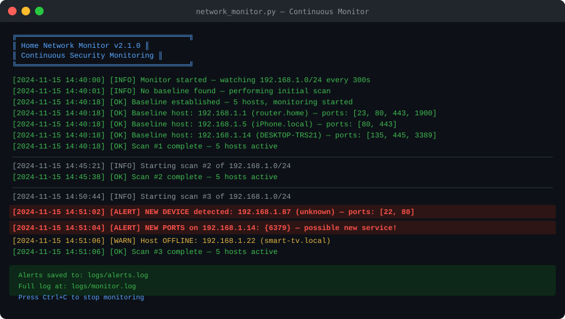
Task: Select the 'No baseline found' log line
Action: tap(171, 91)
